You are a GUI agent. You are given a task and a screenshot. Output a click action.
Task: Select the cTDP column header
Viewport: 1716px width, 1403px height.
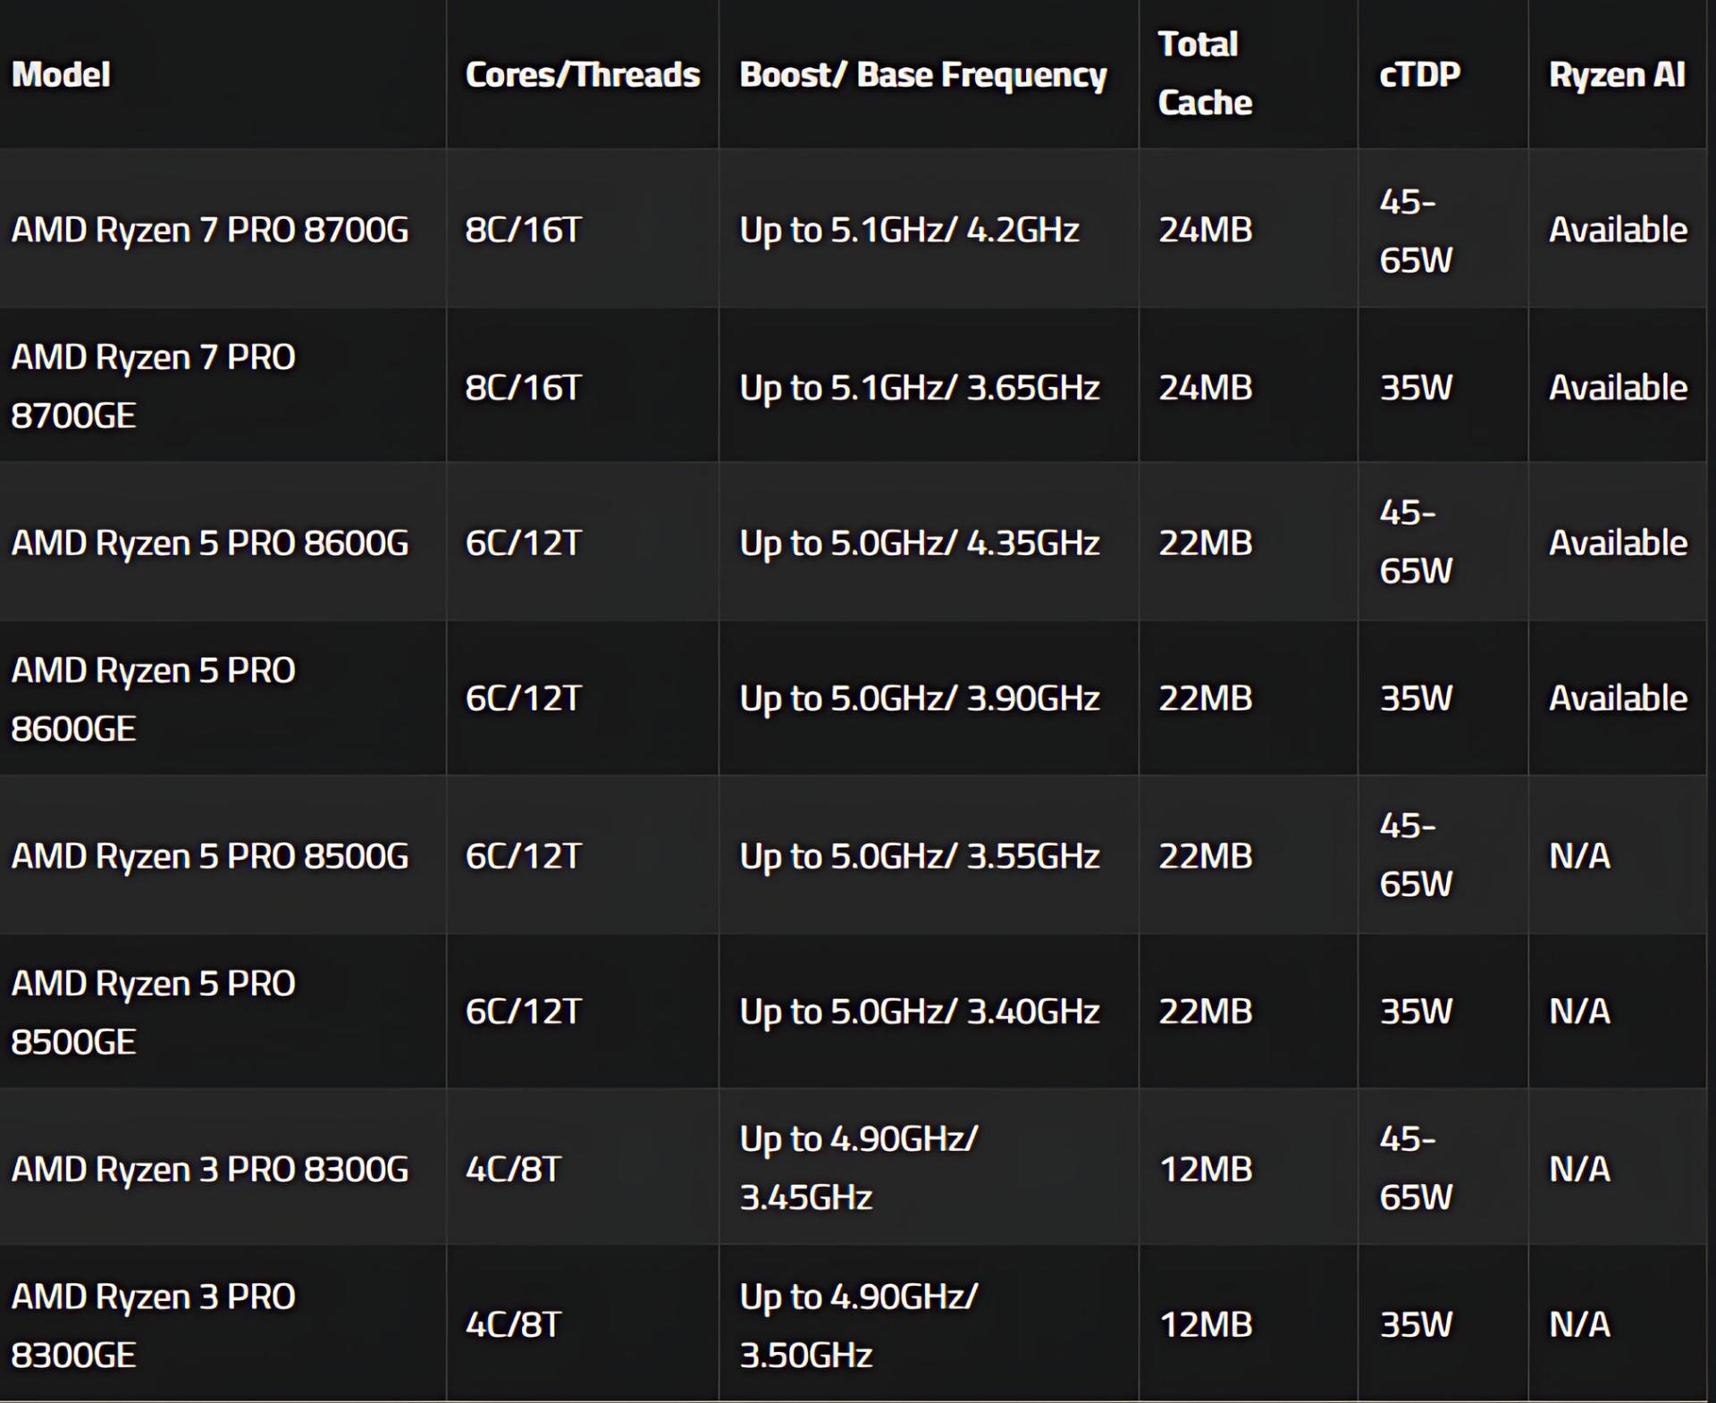[1419, 74]
